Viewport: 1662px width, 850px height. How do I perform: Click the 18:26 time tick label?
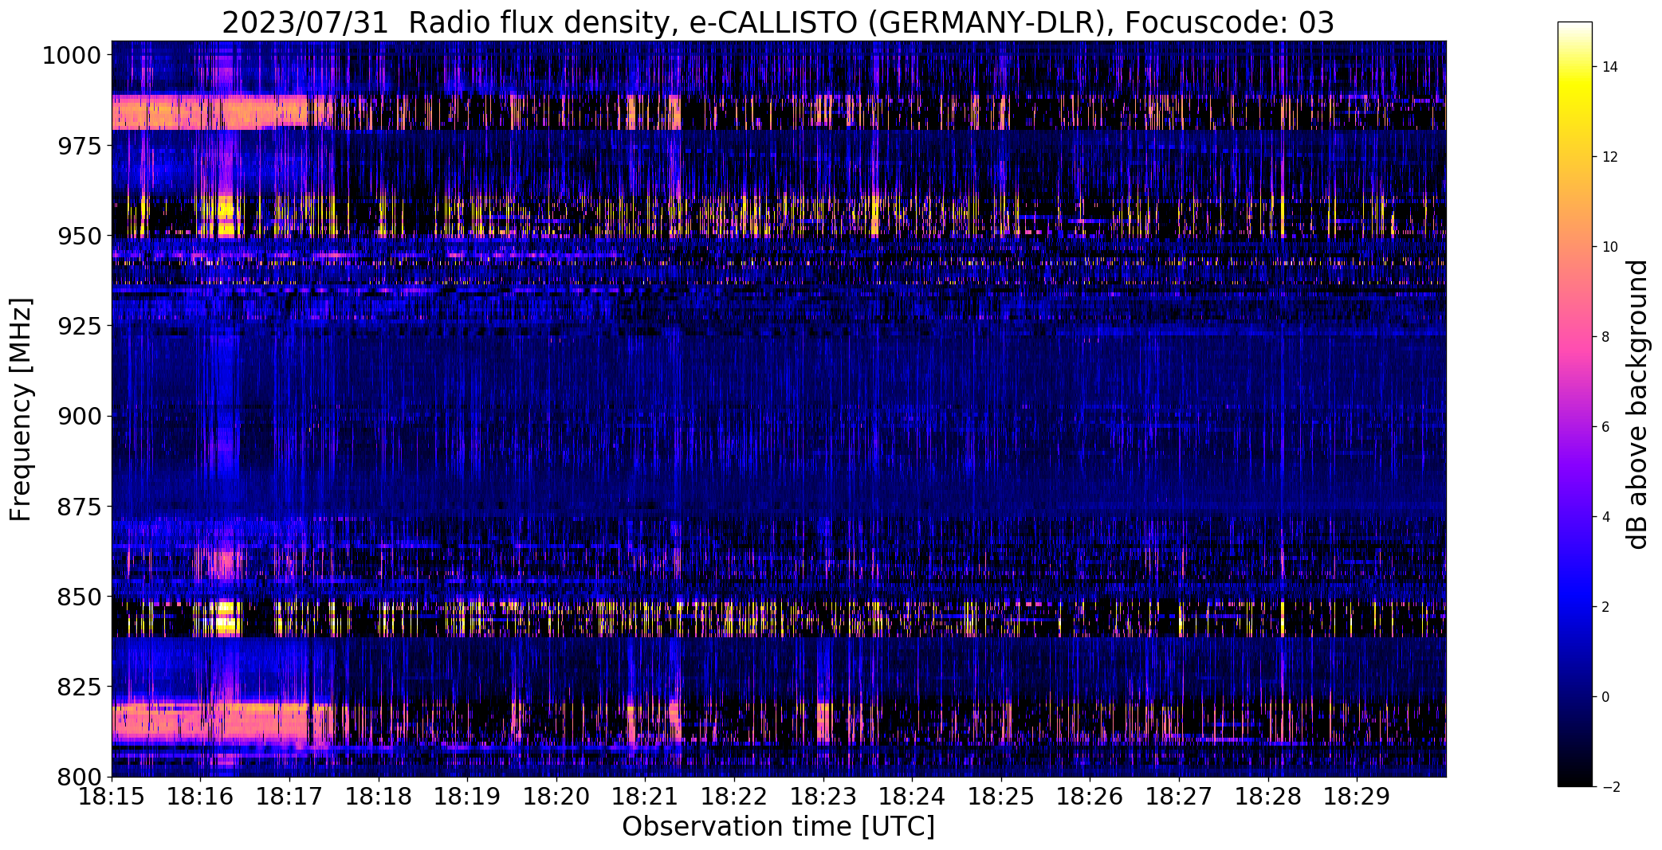tap(1090, 797)
